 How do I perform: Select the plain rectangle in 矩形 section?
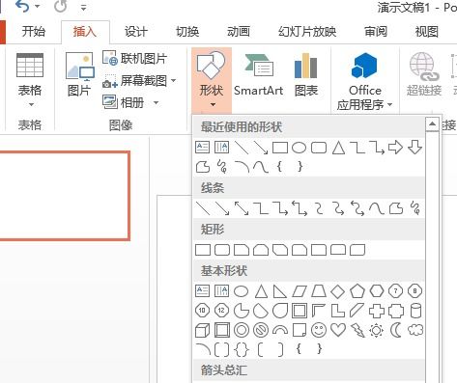(x=203, y=250)
